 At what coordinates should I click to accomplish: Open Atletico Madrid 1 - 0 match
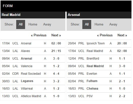pyautogui.click(x=33, y=96)
